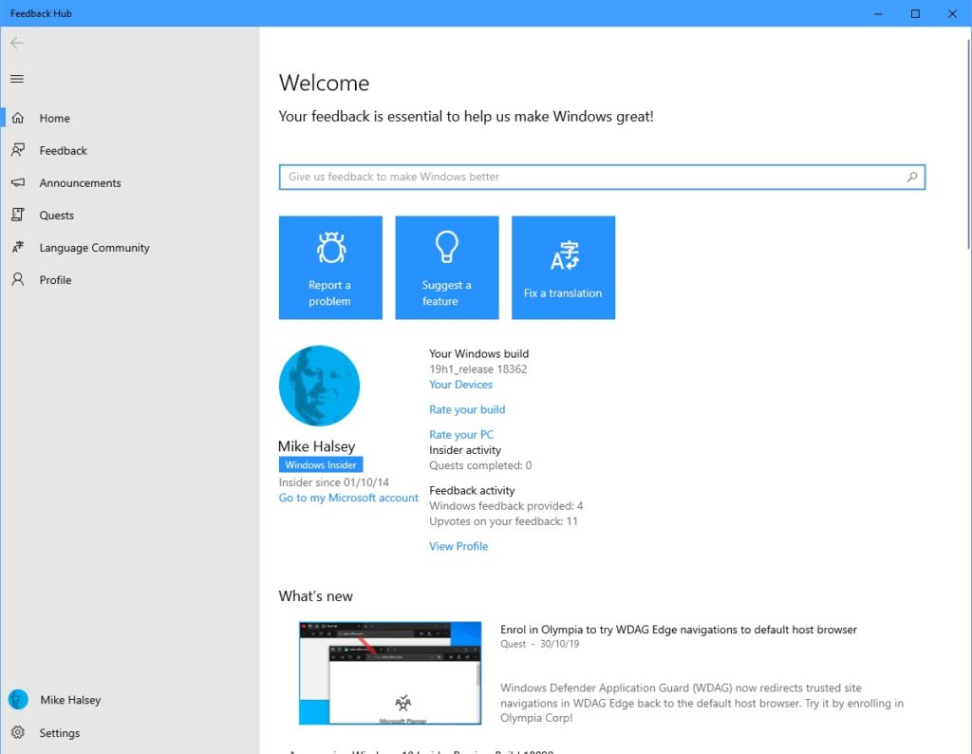Click the lightbulb icon on Suggest a feature
972x754 pixels.
(x=446, y=247)
